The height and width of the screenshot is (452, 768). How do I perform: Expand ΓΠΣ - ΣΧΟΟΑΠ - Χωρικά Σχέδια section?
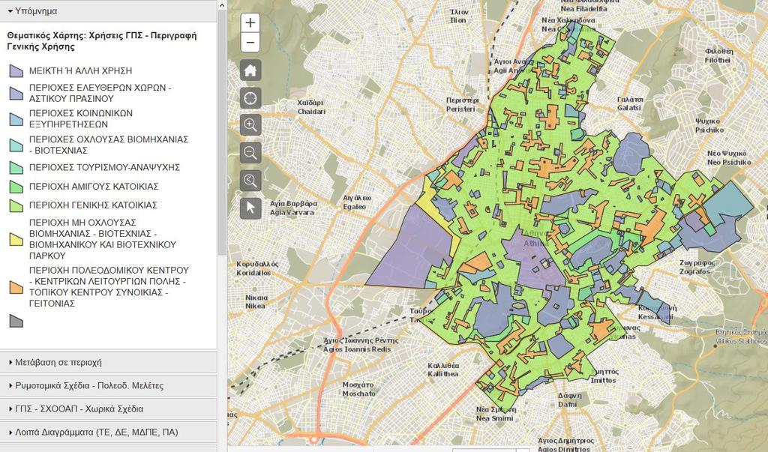coord(108,409)
